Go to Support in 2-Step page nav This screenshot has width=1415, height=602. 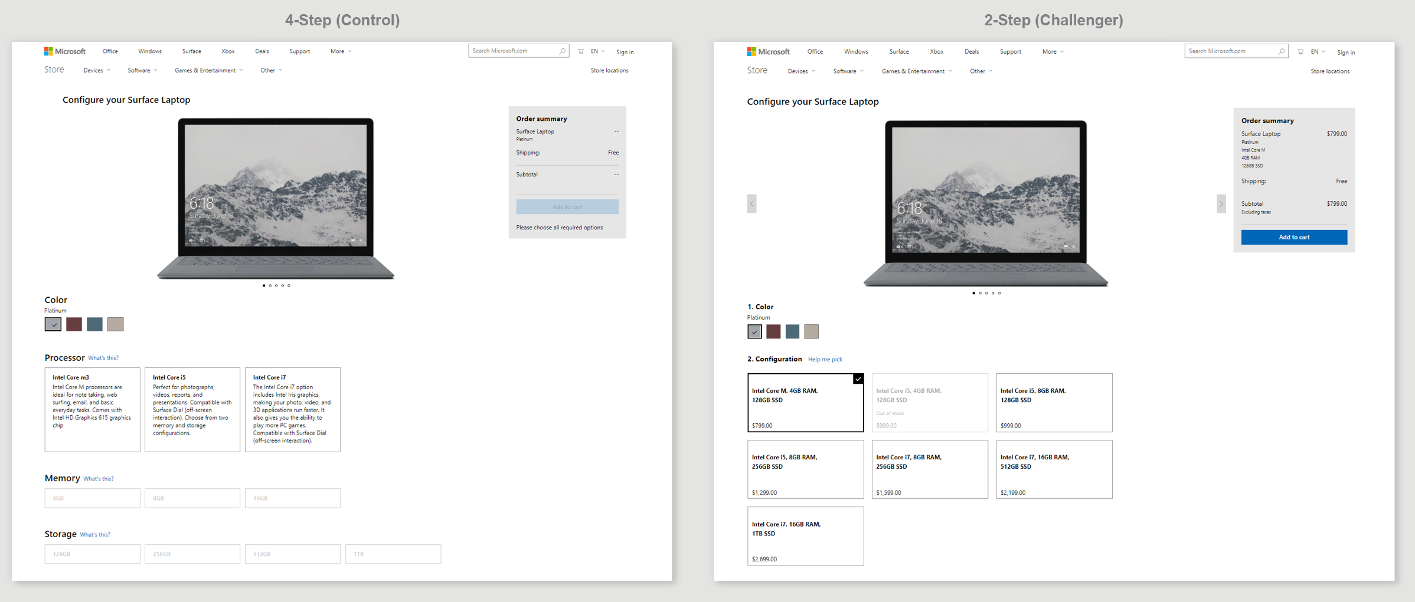(x=1011, y=52)
